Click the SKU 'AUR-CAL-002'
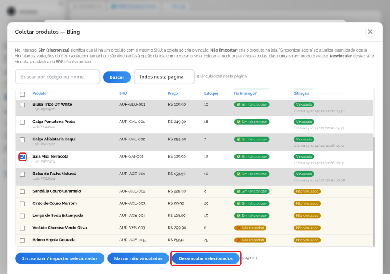Viewport: 390px width, 274px height. pyautogui.click(x=132, y=139)
